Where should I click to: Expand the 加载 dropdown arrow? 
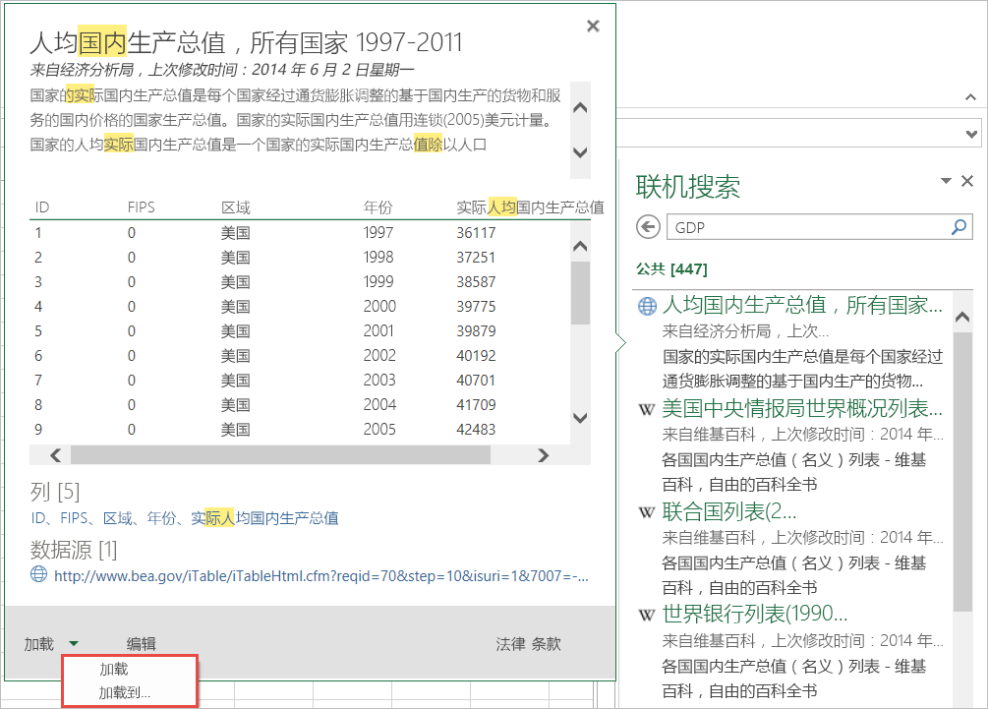[x=74, y=644]
